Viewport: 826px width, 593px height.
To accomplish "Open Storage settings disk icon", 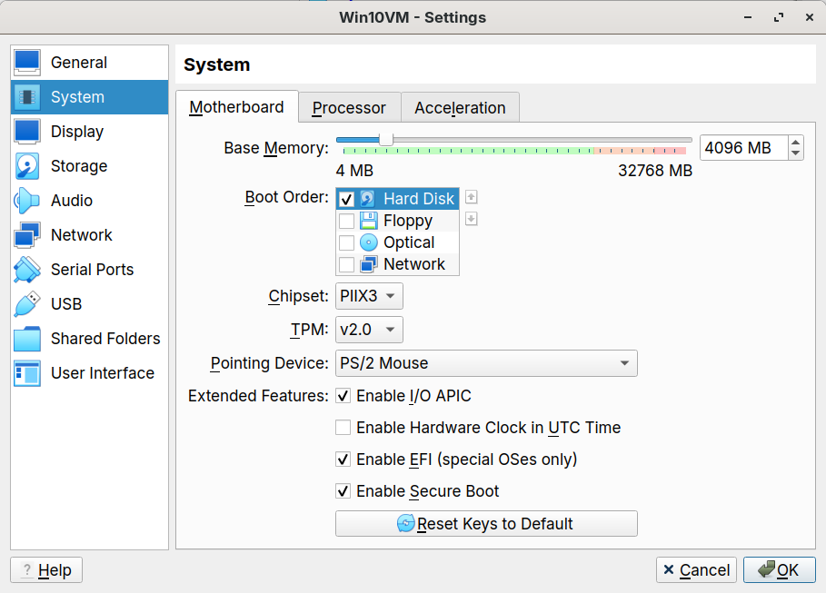I will [27, 166].
